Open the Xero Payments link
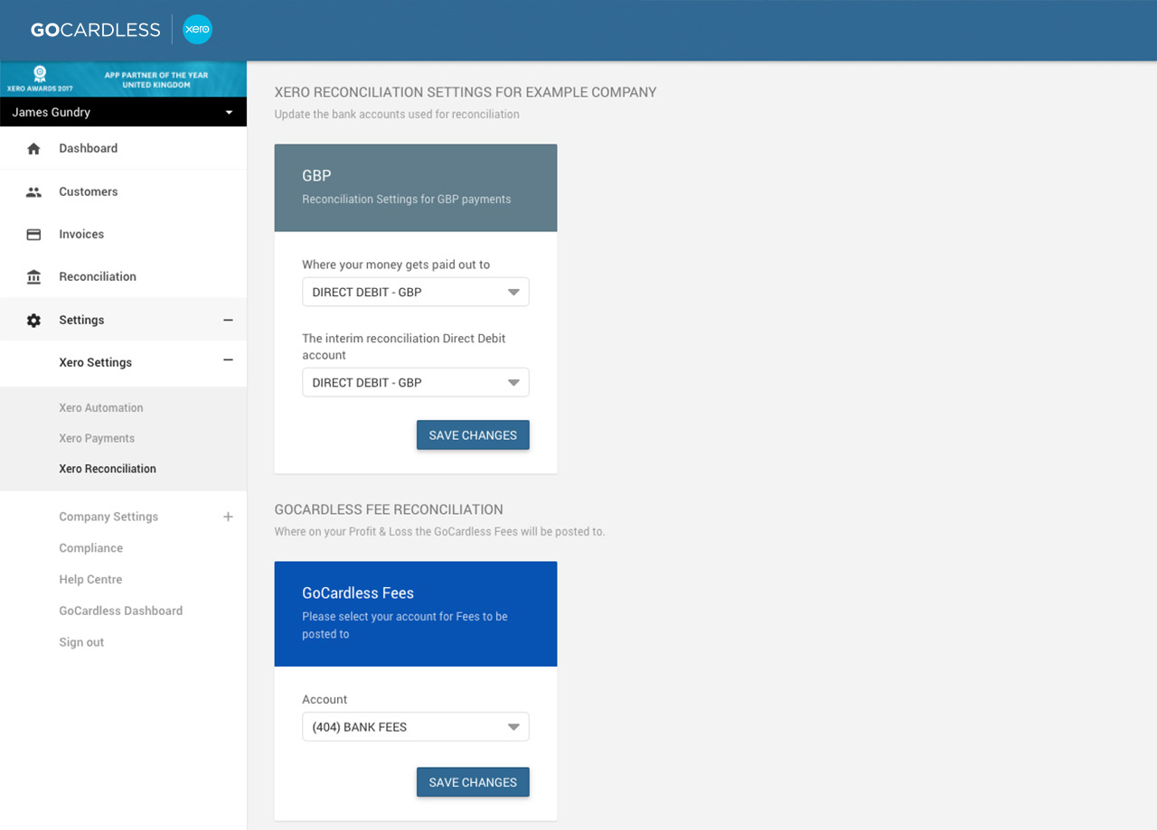1157x830 pixels. (97, 438)
